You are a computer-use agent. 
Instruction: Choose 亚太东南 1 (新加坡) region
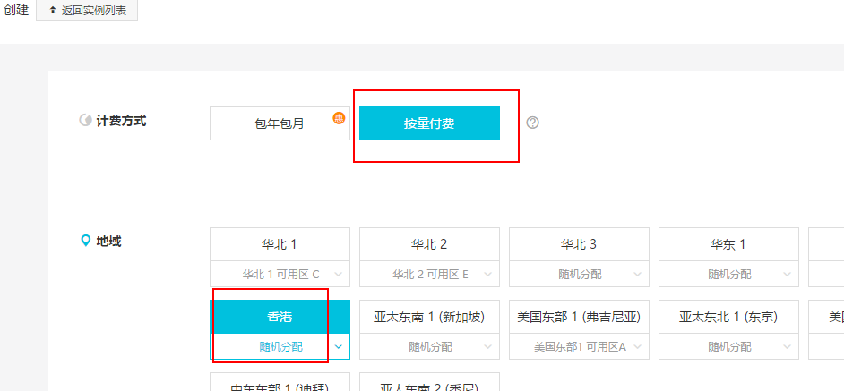pyautogui.click(x=429, y=317)
